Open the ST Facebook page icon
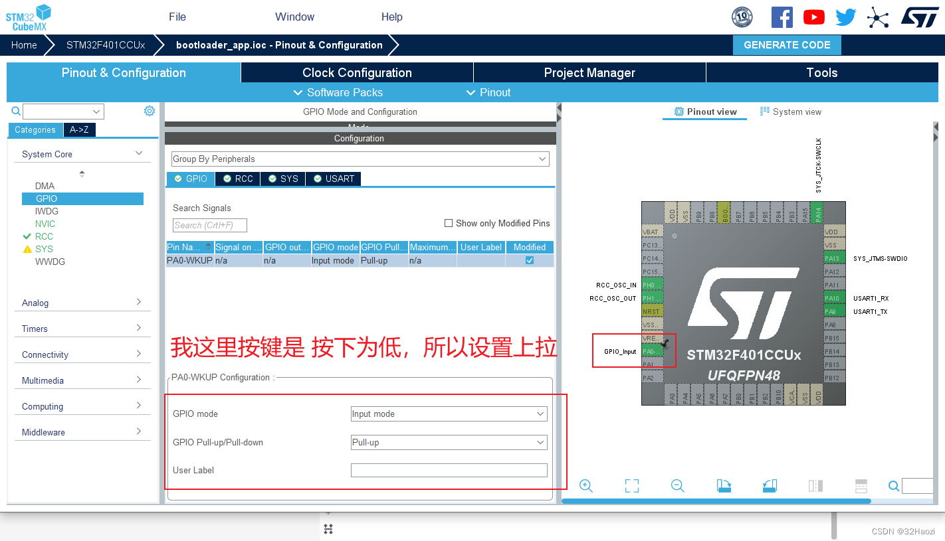The width and height of the screenshot is (945, 541). point(782,17)
